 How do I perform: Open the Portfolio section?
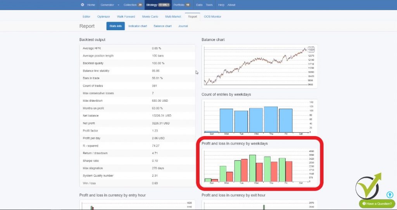(182, 5)
